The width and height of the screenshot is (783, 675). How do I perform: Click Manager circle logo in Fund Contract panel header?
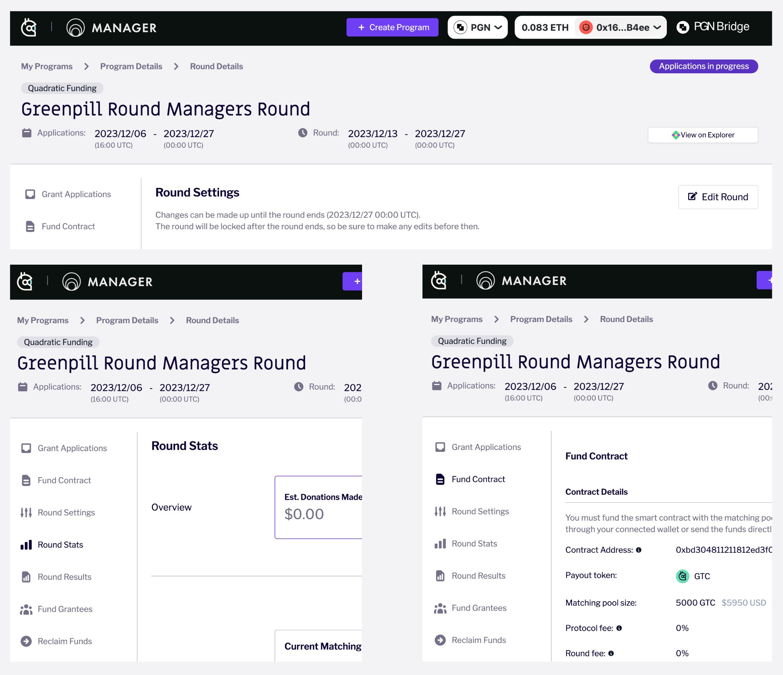(x=486, y=280)
